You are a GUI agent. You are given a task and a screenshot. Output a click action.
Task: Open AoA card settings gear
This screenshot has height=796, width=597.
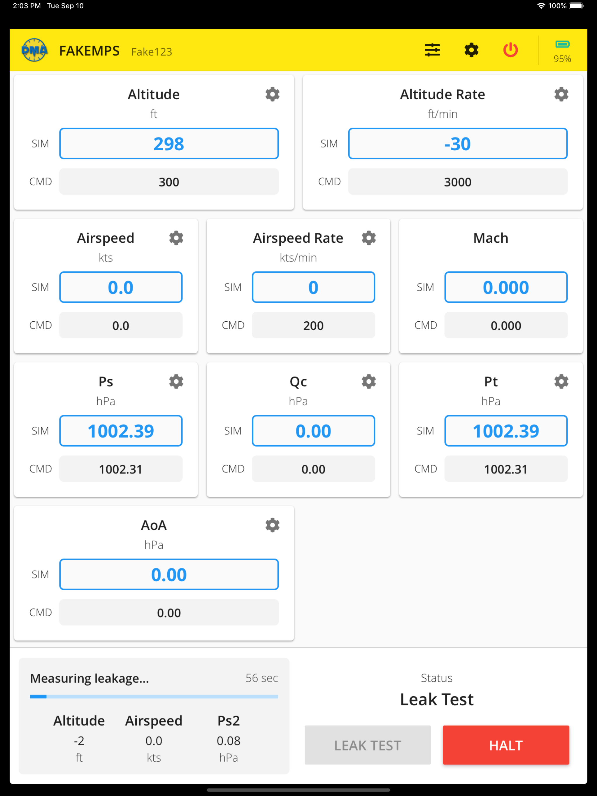(273, 525)
